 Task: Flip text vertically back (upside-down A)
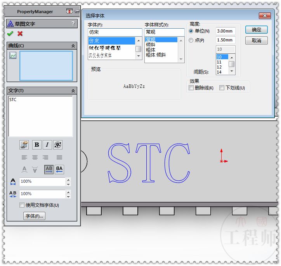click(35, 169)
